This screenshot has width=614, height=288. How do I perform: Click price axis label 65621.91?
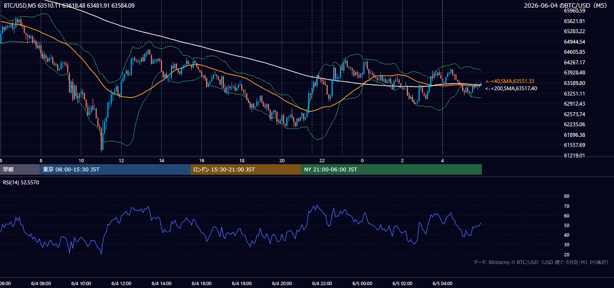click(574, 21)
